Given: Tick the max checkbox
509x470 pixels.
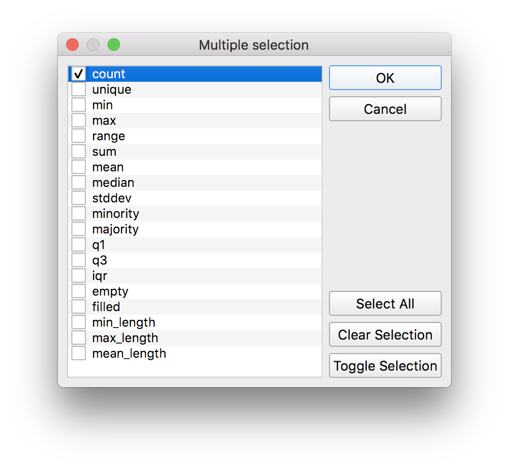Looking at the screenshot, I should [79, 121].
